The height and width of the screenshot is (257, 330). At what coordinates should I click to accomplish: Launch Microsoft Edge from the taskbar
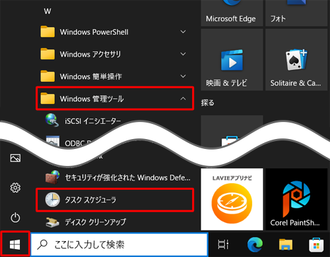click(255, 244)
